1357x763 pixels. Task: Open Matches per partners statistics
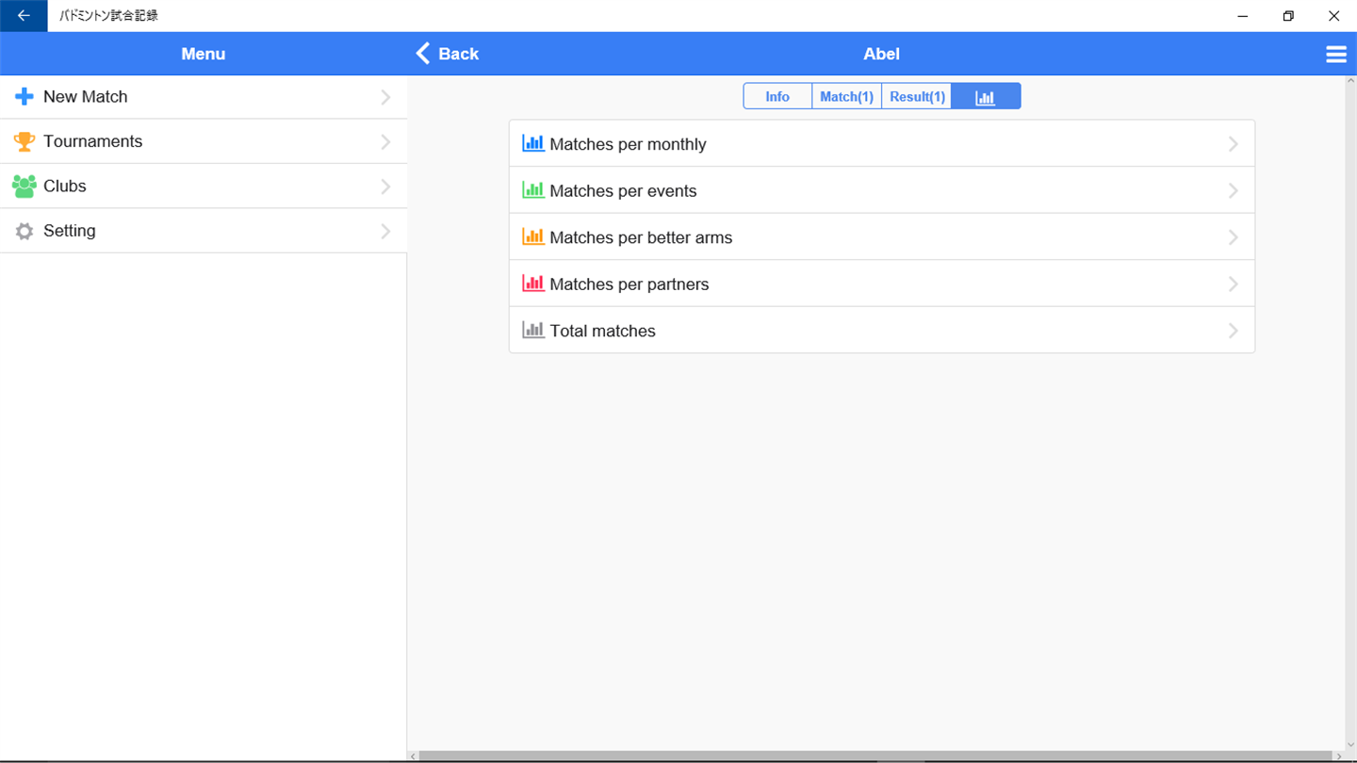point(882,284)
